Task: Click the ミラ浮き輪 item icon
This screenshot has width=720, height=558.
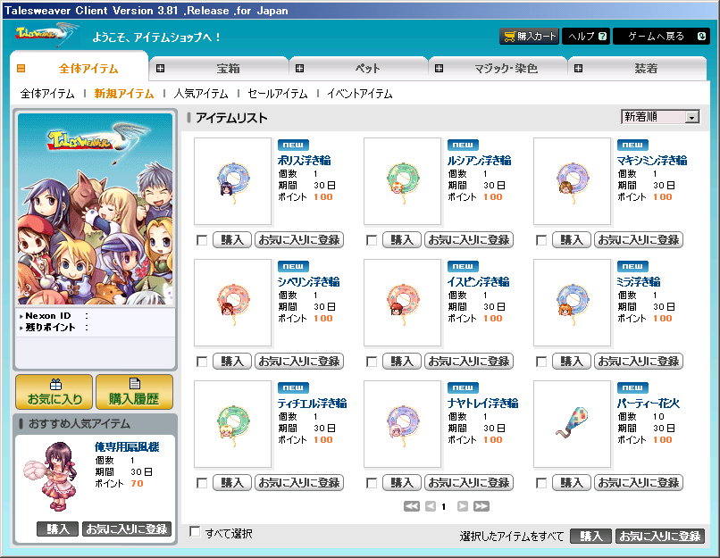Action: point(572,302)
